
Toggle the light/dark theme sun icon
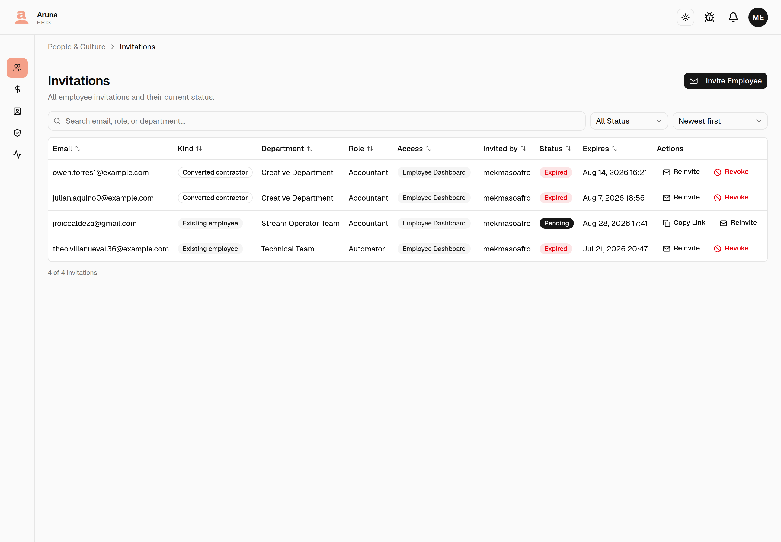pos(685,17)
